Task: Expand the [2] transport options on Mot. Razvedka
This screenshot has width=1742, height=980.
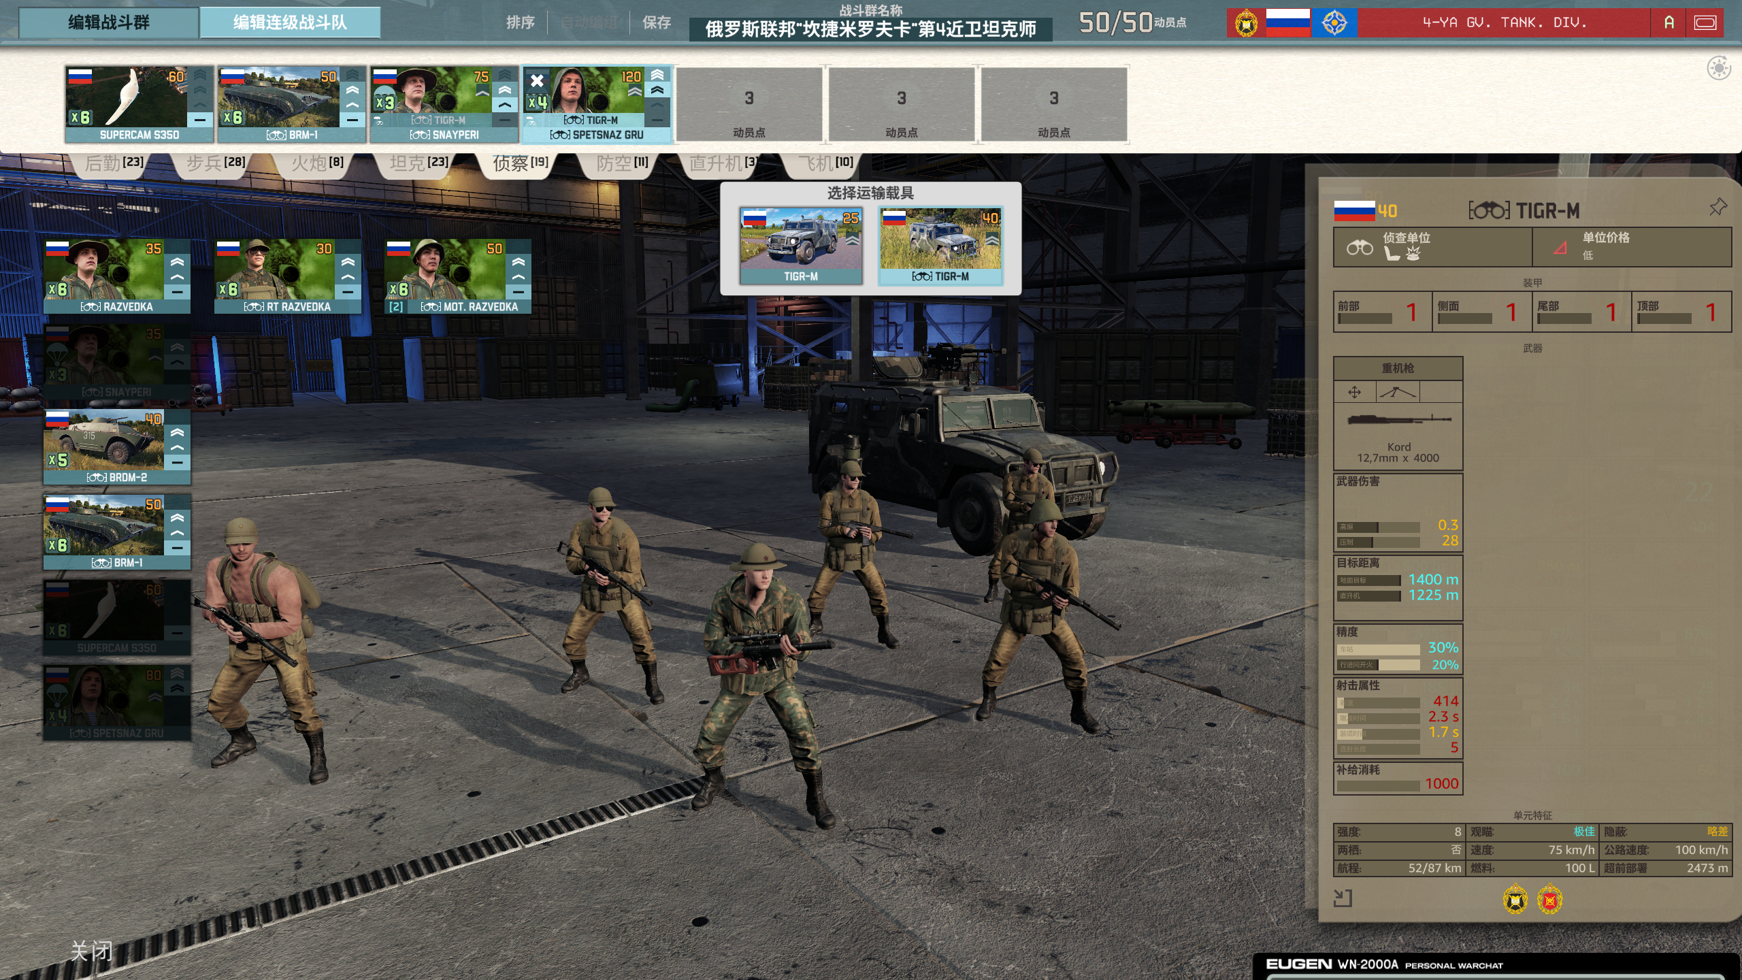Action: 396,307
